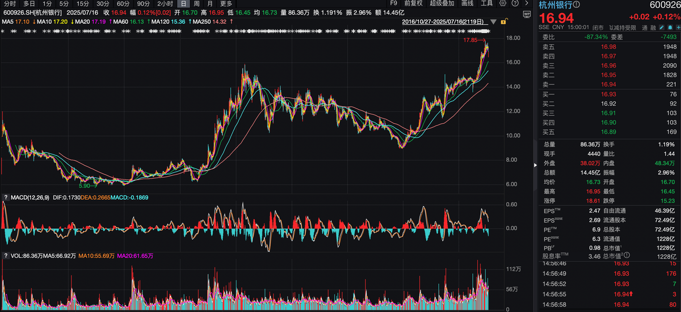Image resolution: width=681 pixels, height=312 pixels.
Task: Expand the toolbar with the right chevron
Action: coord(527,3)
